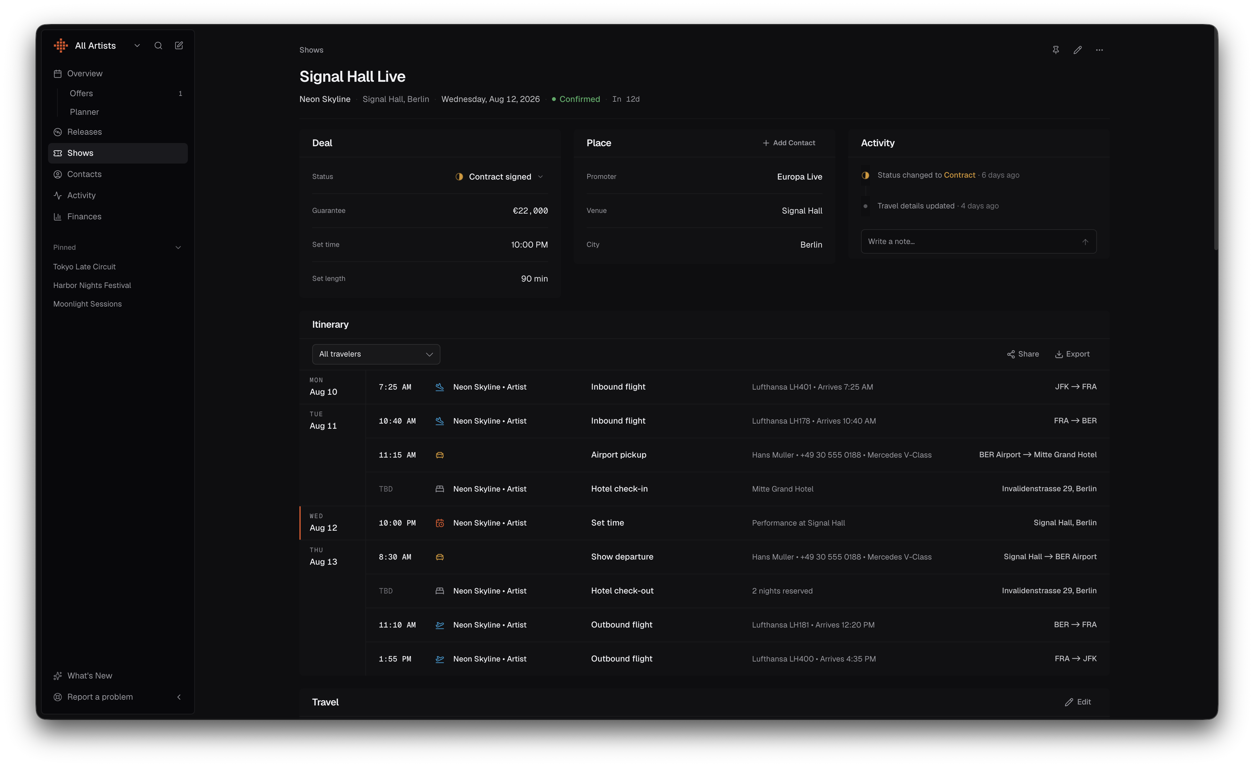Open the Planner sub-item

[125, 112]
